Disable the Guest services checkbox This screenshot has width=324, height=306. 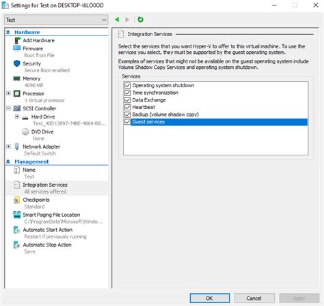point(128,122)
